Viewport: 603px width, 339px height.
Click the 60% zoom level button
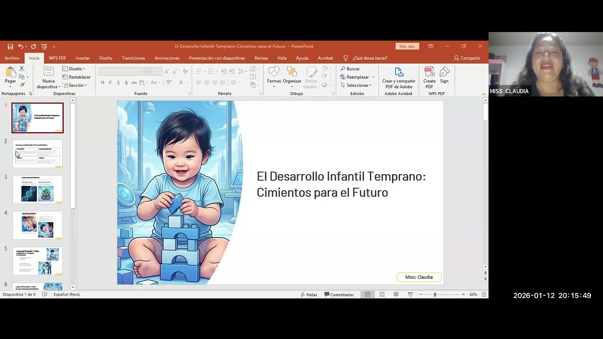pos(473,294)
